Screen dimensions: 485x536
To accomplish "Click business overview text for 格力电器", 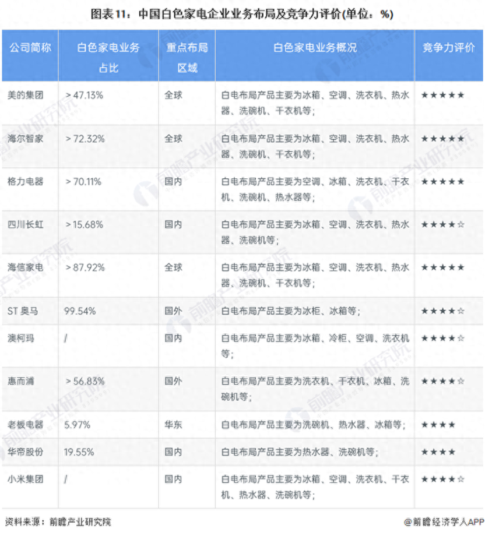I will tap(315, 189).
